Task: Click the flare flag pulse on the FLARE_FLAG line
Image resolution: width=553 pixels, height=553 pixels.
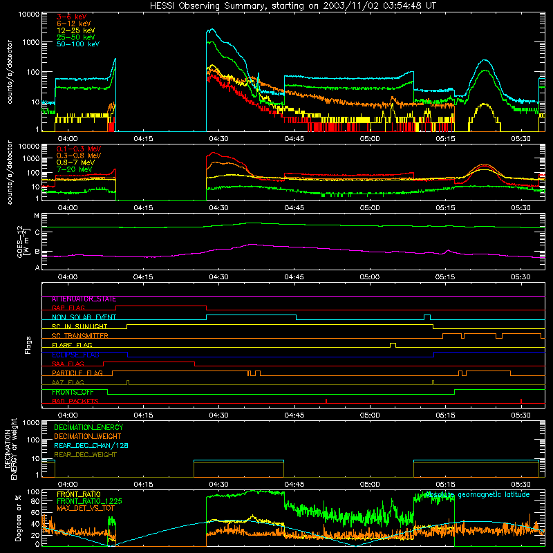Action: coord(393,345)
